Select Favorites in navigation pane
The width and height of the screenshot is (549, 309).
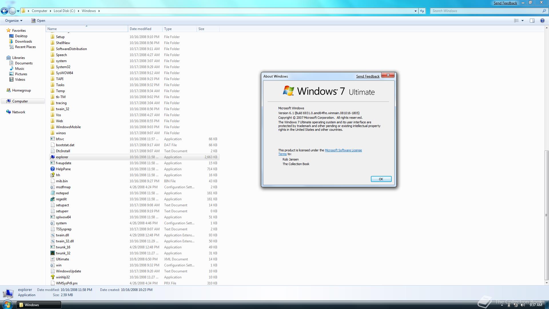point(19,31)
